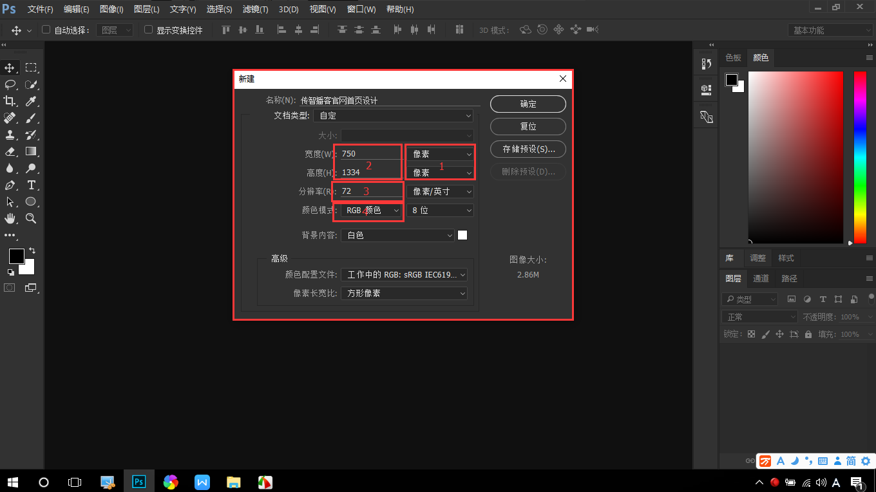Open the 像素长宽比 方形像素 dropdown
The image size is (876, 492).
(404, 293)
